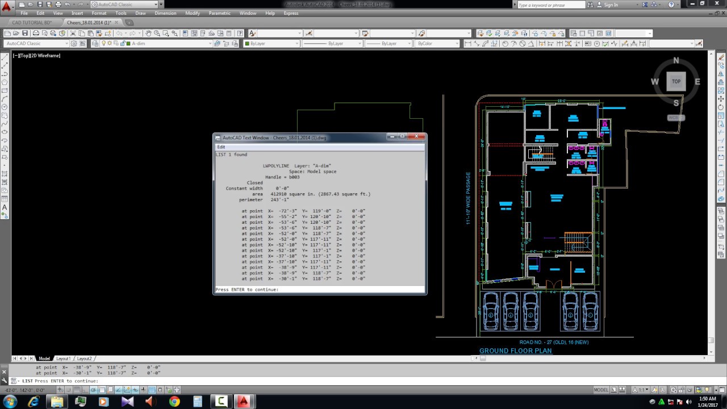Click the Linear dimension tool icon

pos(468,43)
